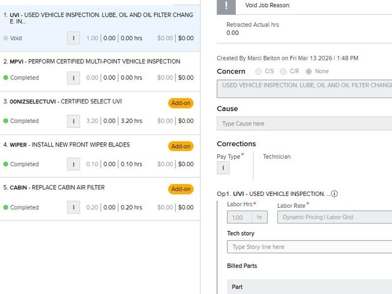Open the hr unit selector beside Labor Hrs

coord(259,217)
